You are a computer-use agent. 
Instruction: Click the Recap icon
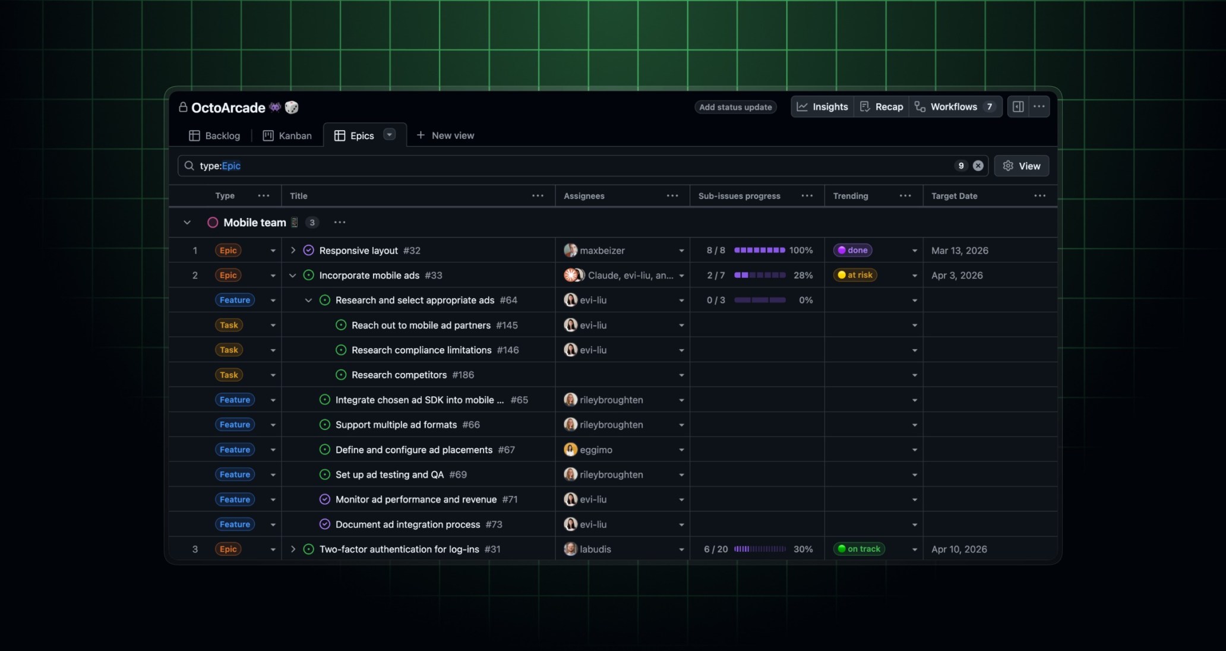[x=865, y=107]
